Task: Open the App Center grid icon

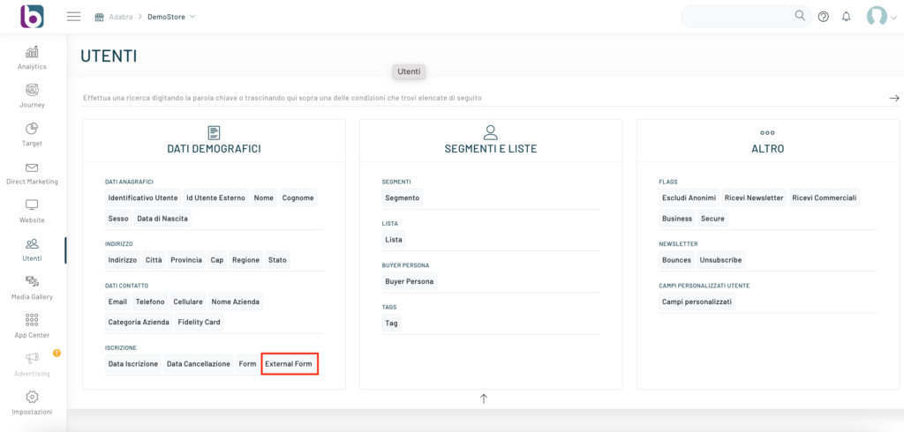Action: (32, 321)
